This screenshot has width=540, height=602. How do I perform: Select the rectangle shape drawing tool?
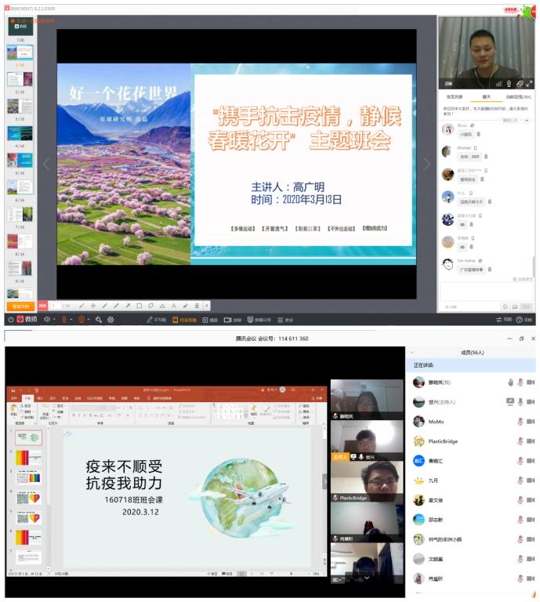[139, 306]
